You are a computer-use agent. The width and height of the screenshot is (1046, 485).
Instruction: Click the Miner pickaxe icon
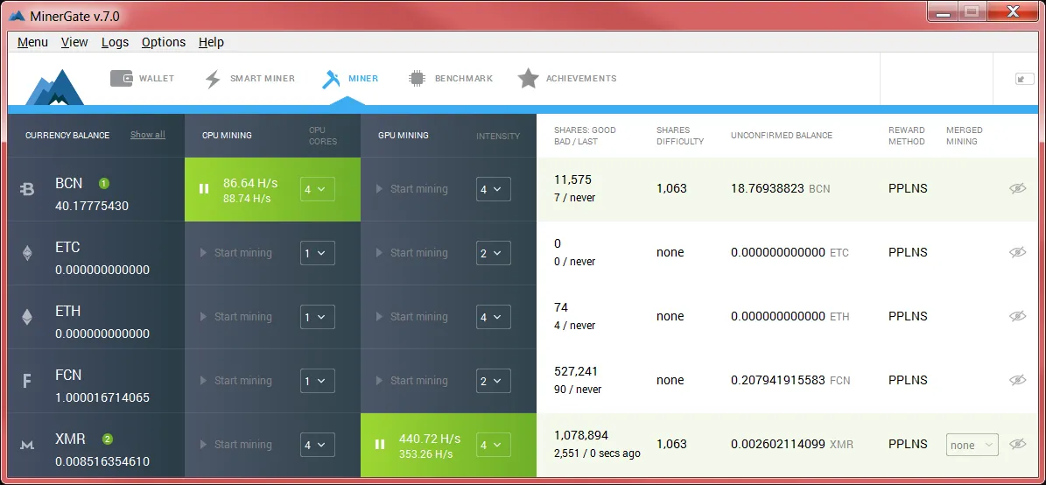point(331,79)
